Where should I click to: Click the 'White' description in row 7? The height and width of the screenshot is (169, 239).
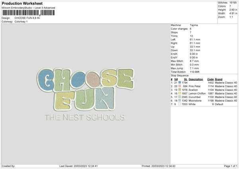point(192,104)
